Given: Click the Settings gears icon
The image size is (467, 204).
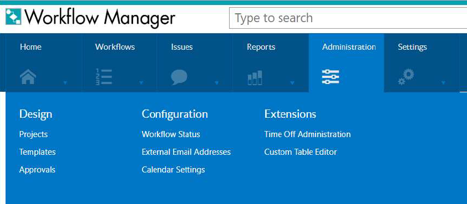Looking at the screenshot, I should [406, 77].
